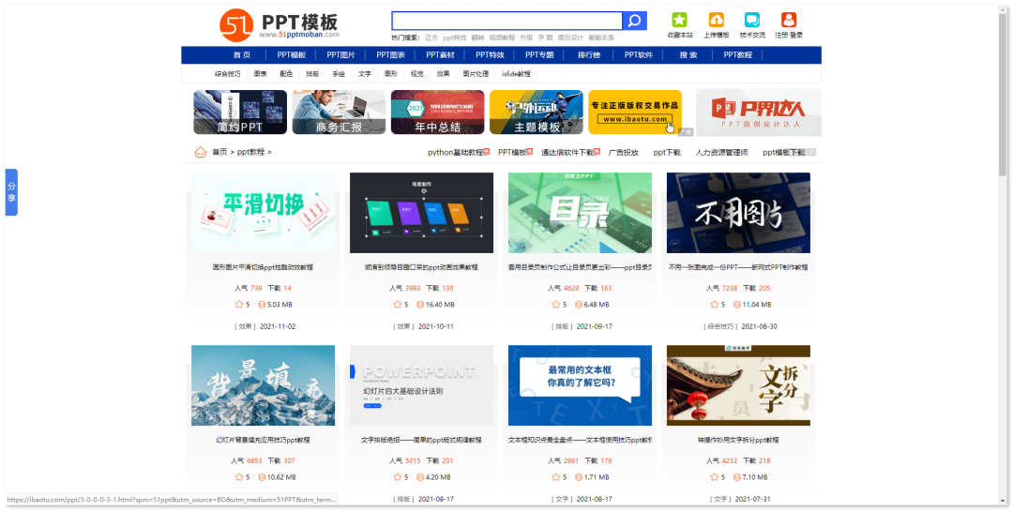Open the orange 上传模板 upload icon
1013x511 pixels.
tap(716, 20)
